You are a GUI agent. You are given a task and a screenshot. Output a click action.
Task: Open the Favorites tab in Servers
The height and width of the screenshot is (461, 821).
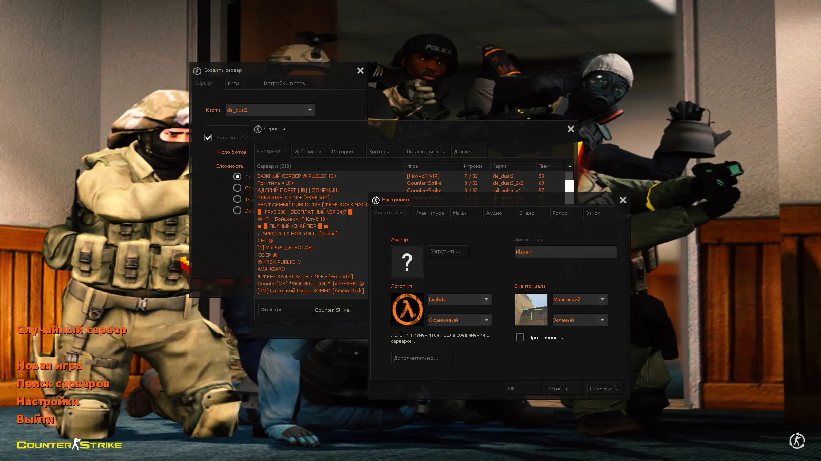tap(307, 152)
